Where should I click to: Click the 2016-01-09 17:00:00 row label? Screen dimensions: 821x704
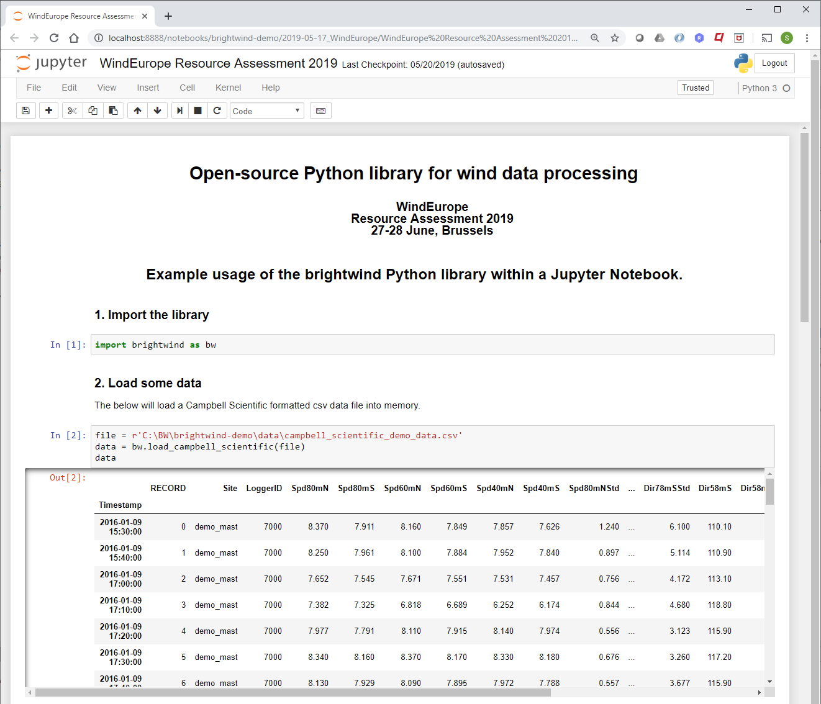point(120,579)
